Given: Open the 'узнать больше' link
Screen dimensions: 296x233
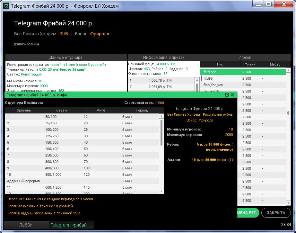Looking at the screenshot, I should pos(27,44).
